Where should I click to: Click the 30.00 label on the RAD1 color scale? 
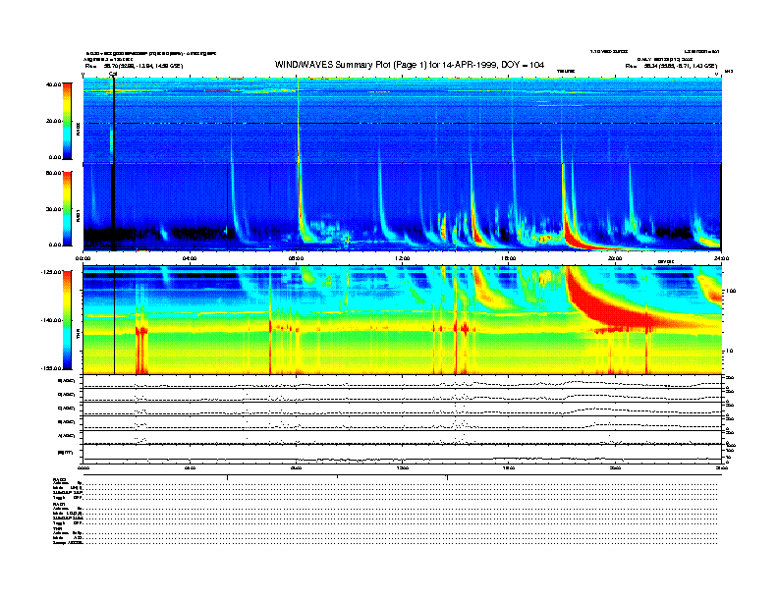click(54, 209)
